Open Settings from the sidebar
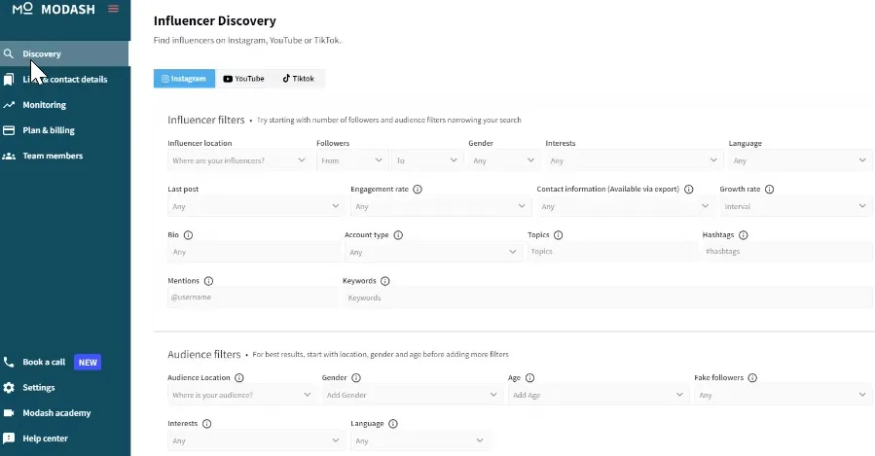This screenshot has height=456, width=875. coord(64,387)
